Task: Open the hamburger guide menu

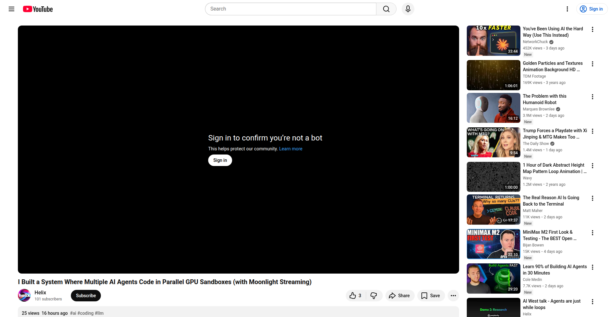Action: (x=11, y=9)
